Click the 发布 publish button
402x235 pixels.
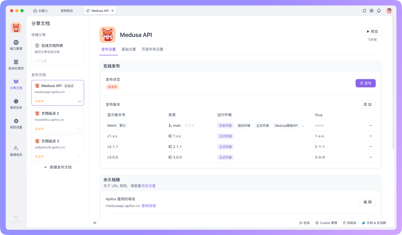pos(366,83)
